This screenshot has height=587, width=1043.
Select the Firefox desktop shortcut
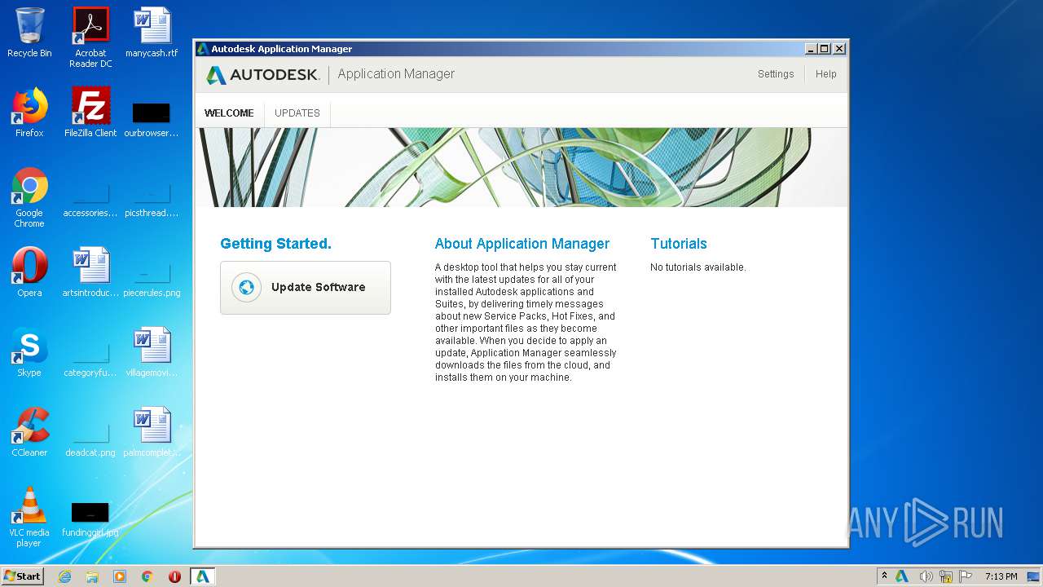click(x=29, y=113)
